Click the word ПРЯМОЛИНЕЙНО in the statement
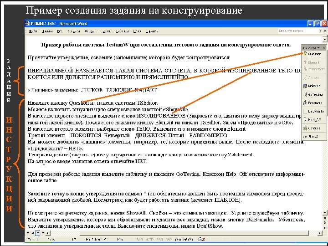The height and width of the screenshot is (246, 328). 165,77
